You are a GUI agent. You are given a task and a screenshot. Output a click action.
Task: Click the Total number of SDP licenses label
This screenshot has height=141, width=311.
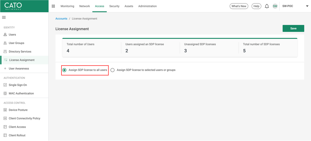261,44
